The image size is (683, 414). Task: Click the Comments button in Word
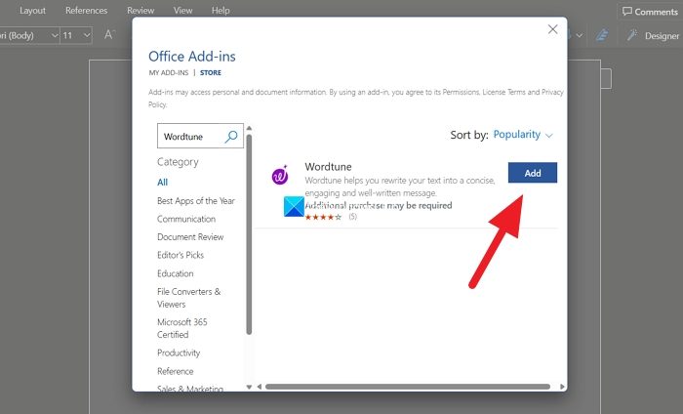650,12
